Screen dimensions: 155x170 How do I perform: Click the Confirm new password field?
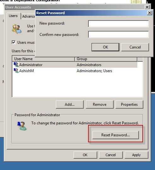point(118,35)
